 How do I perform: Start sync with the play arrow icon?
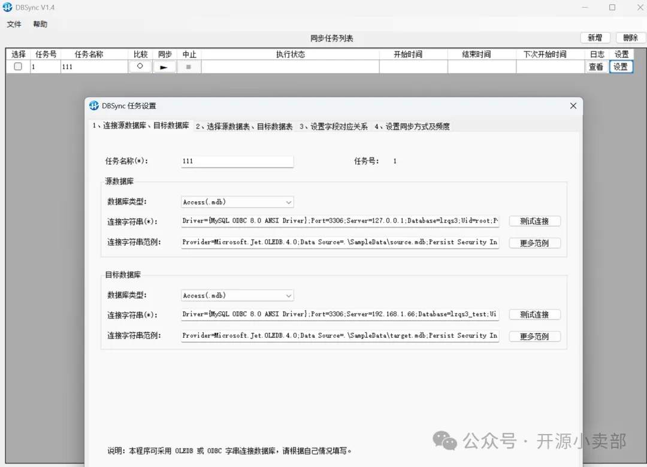coord(164,67)
